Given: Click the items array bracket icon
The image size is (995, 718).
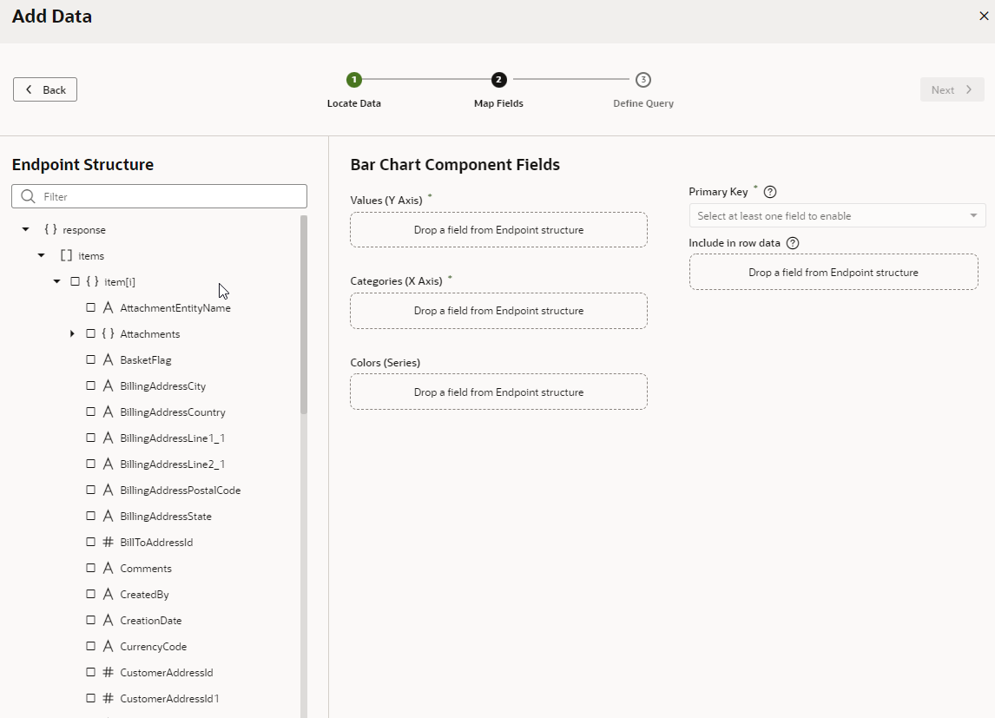Looking at the screenshot, I should tap(66, 255).
